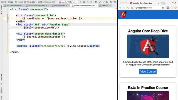Close the app.component.html editor tab
178x100 pixels.
[x=23, y=6]
